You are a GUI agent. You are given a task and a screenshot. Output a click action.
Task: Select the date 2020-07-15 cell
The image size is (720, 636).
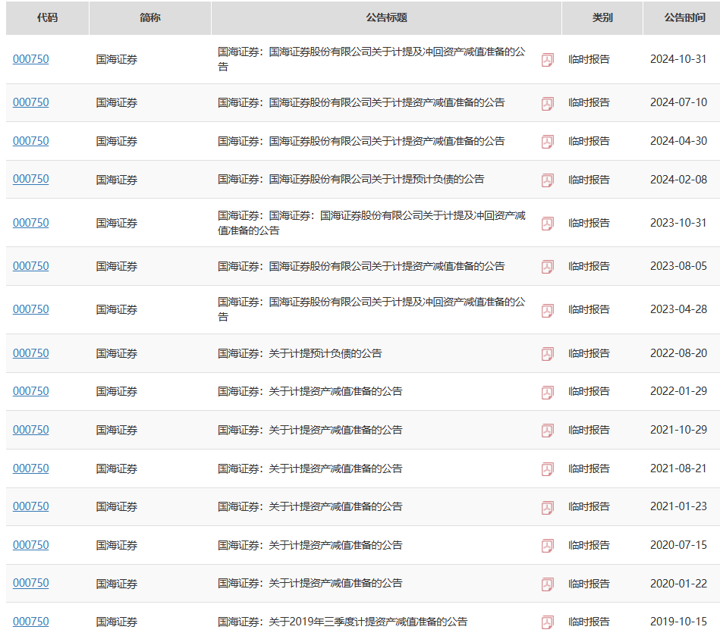[678, 545]
